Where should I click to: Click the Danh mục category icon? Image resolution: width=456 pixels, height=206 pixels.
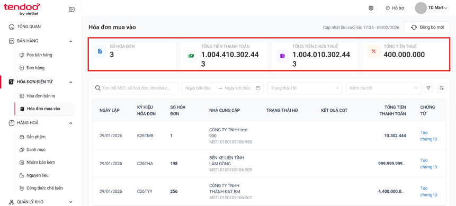[x=21, y=149]
